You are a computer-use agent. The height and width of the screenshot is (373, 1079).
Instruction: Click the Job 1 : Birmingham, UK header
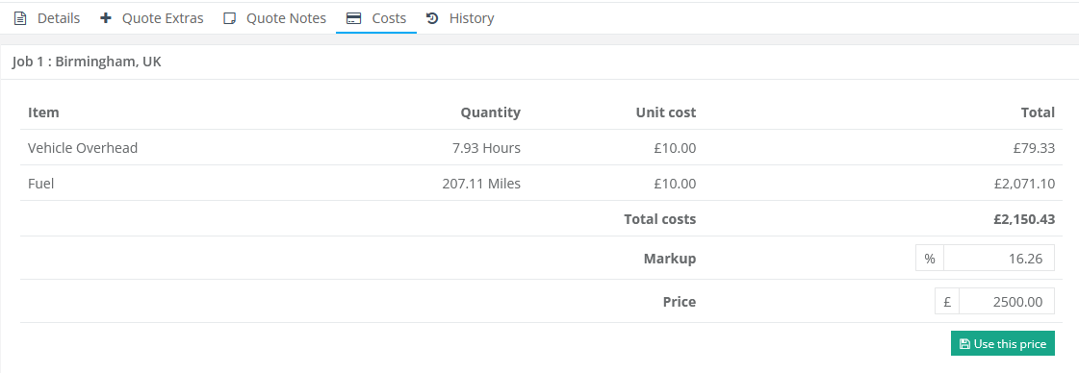[x=87, y=62]
